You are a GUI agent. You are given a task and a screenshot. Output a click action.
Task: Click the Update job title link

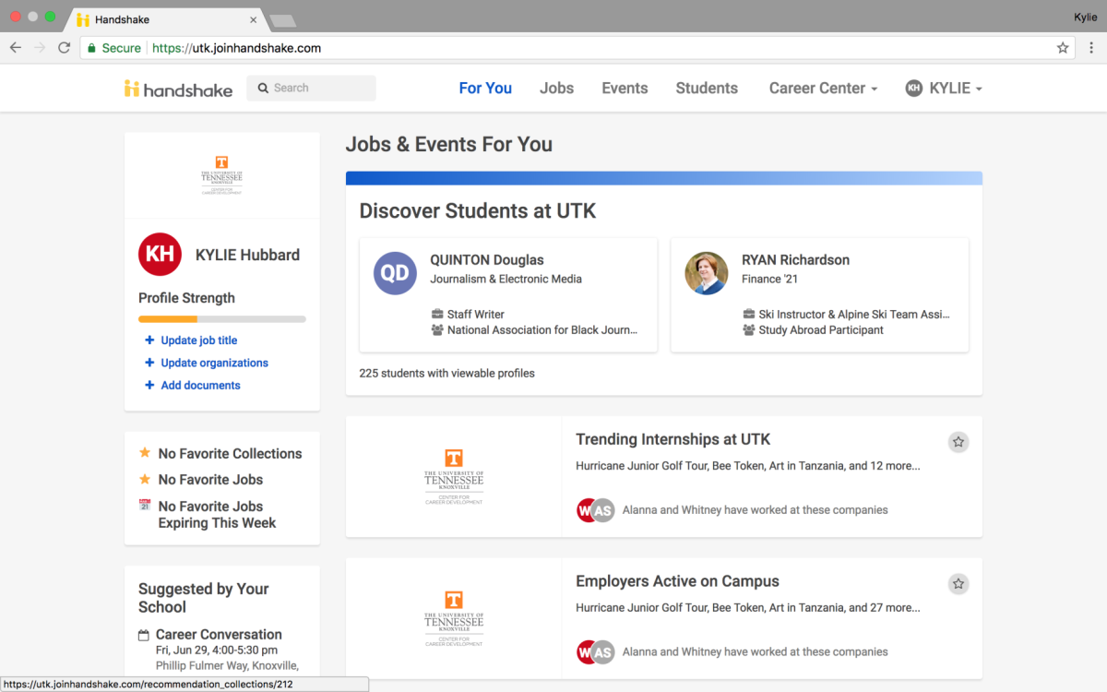click(199, 340)
